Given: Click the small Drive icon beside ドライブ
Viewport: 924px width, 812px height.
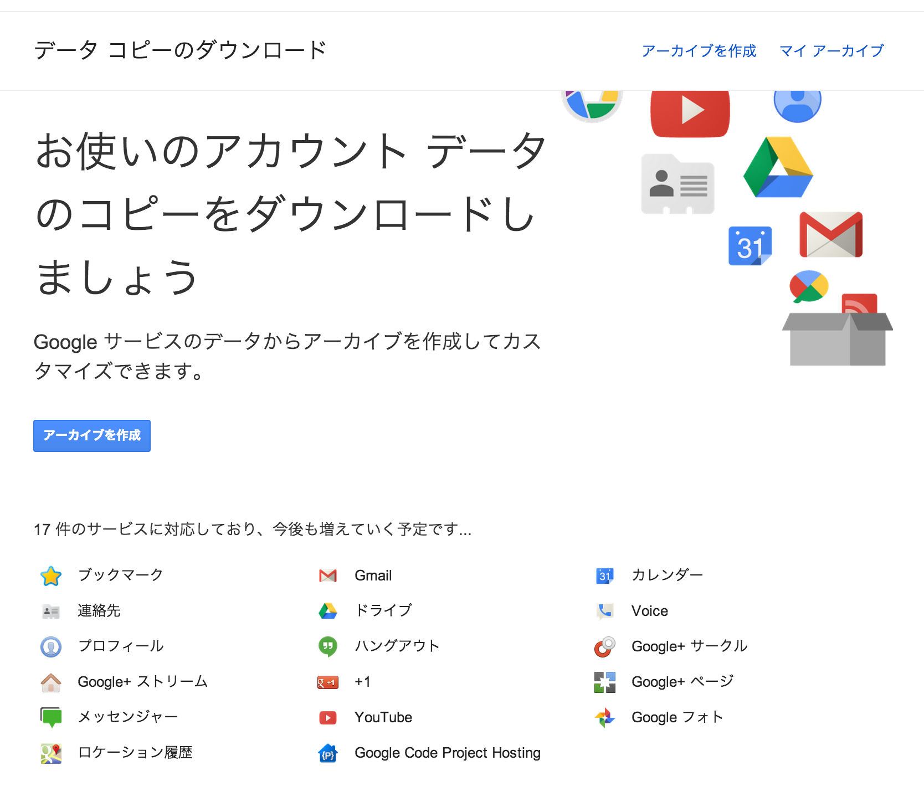Looking at the screenshot, I should click(x=328, y=611).
